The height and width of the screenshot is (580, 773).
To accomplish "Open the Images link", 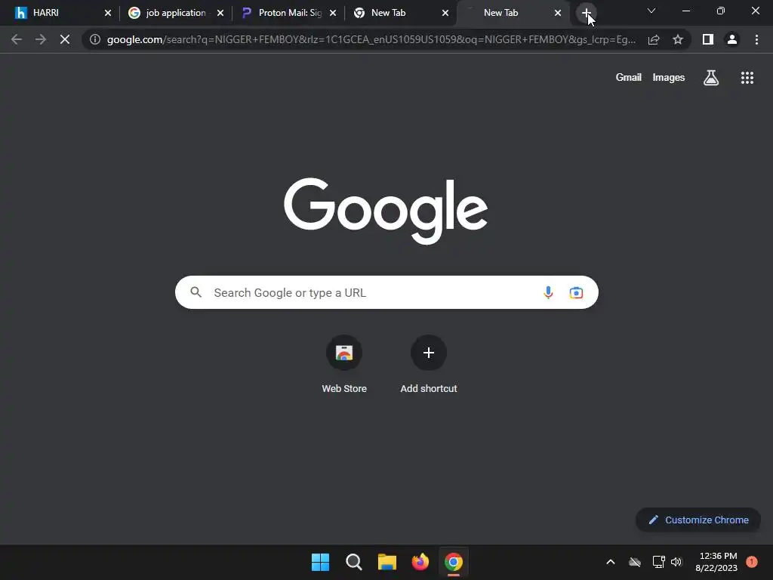I will click(669, 78).
